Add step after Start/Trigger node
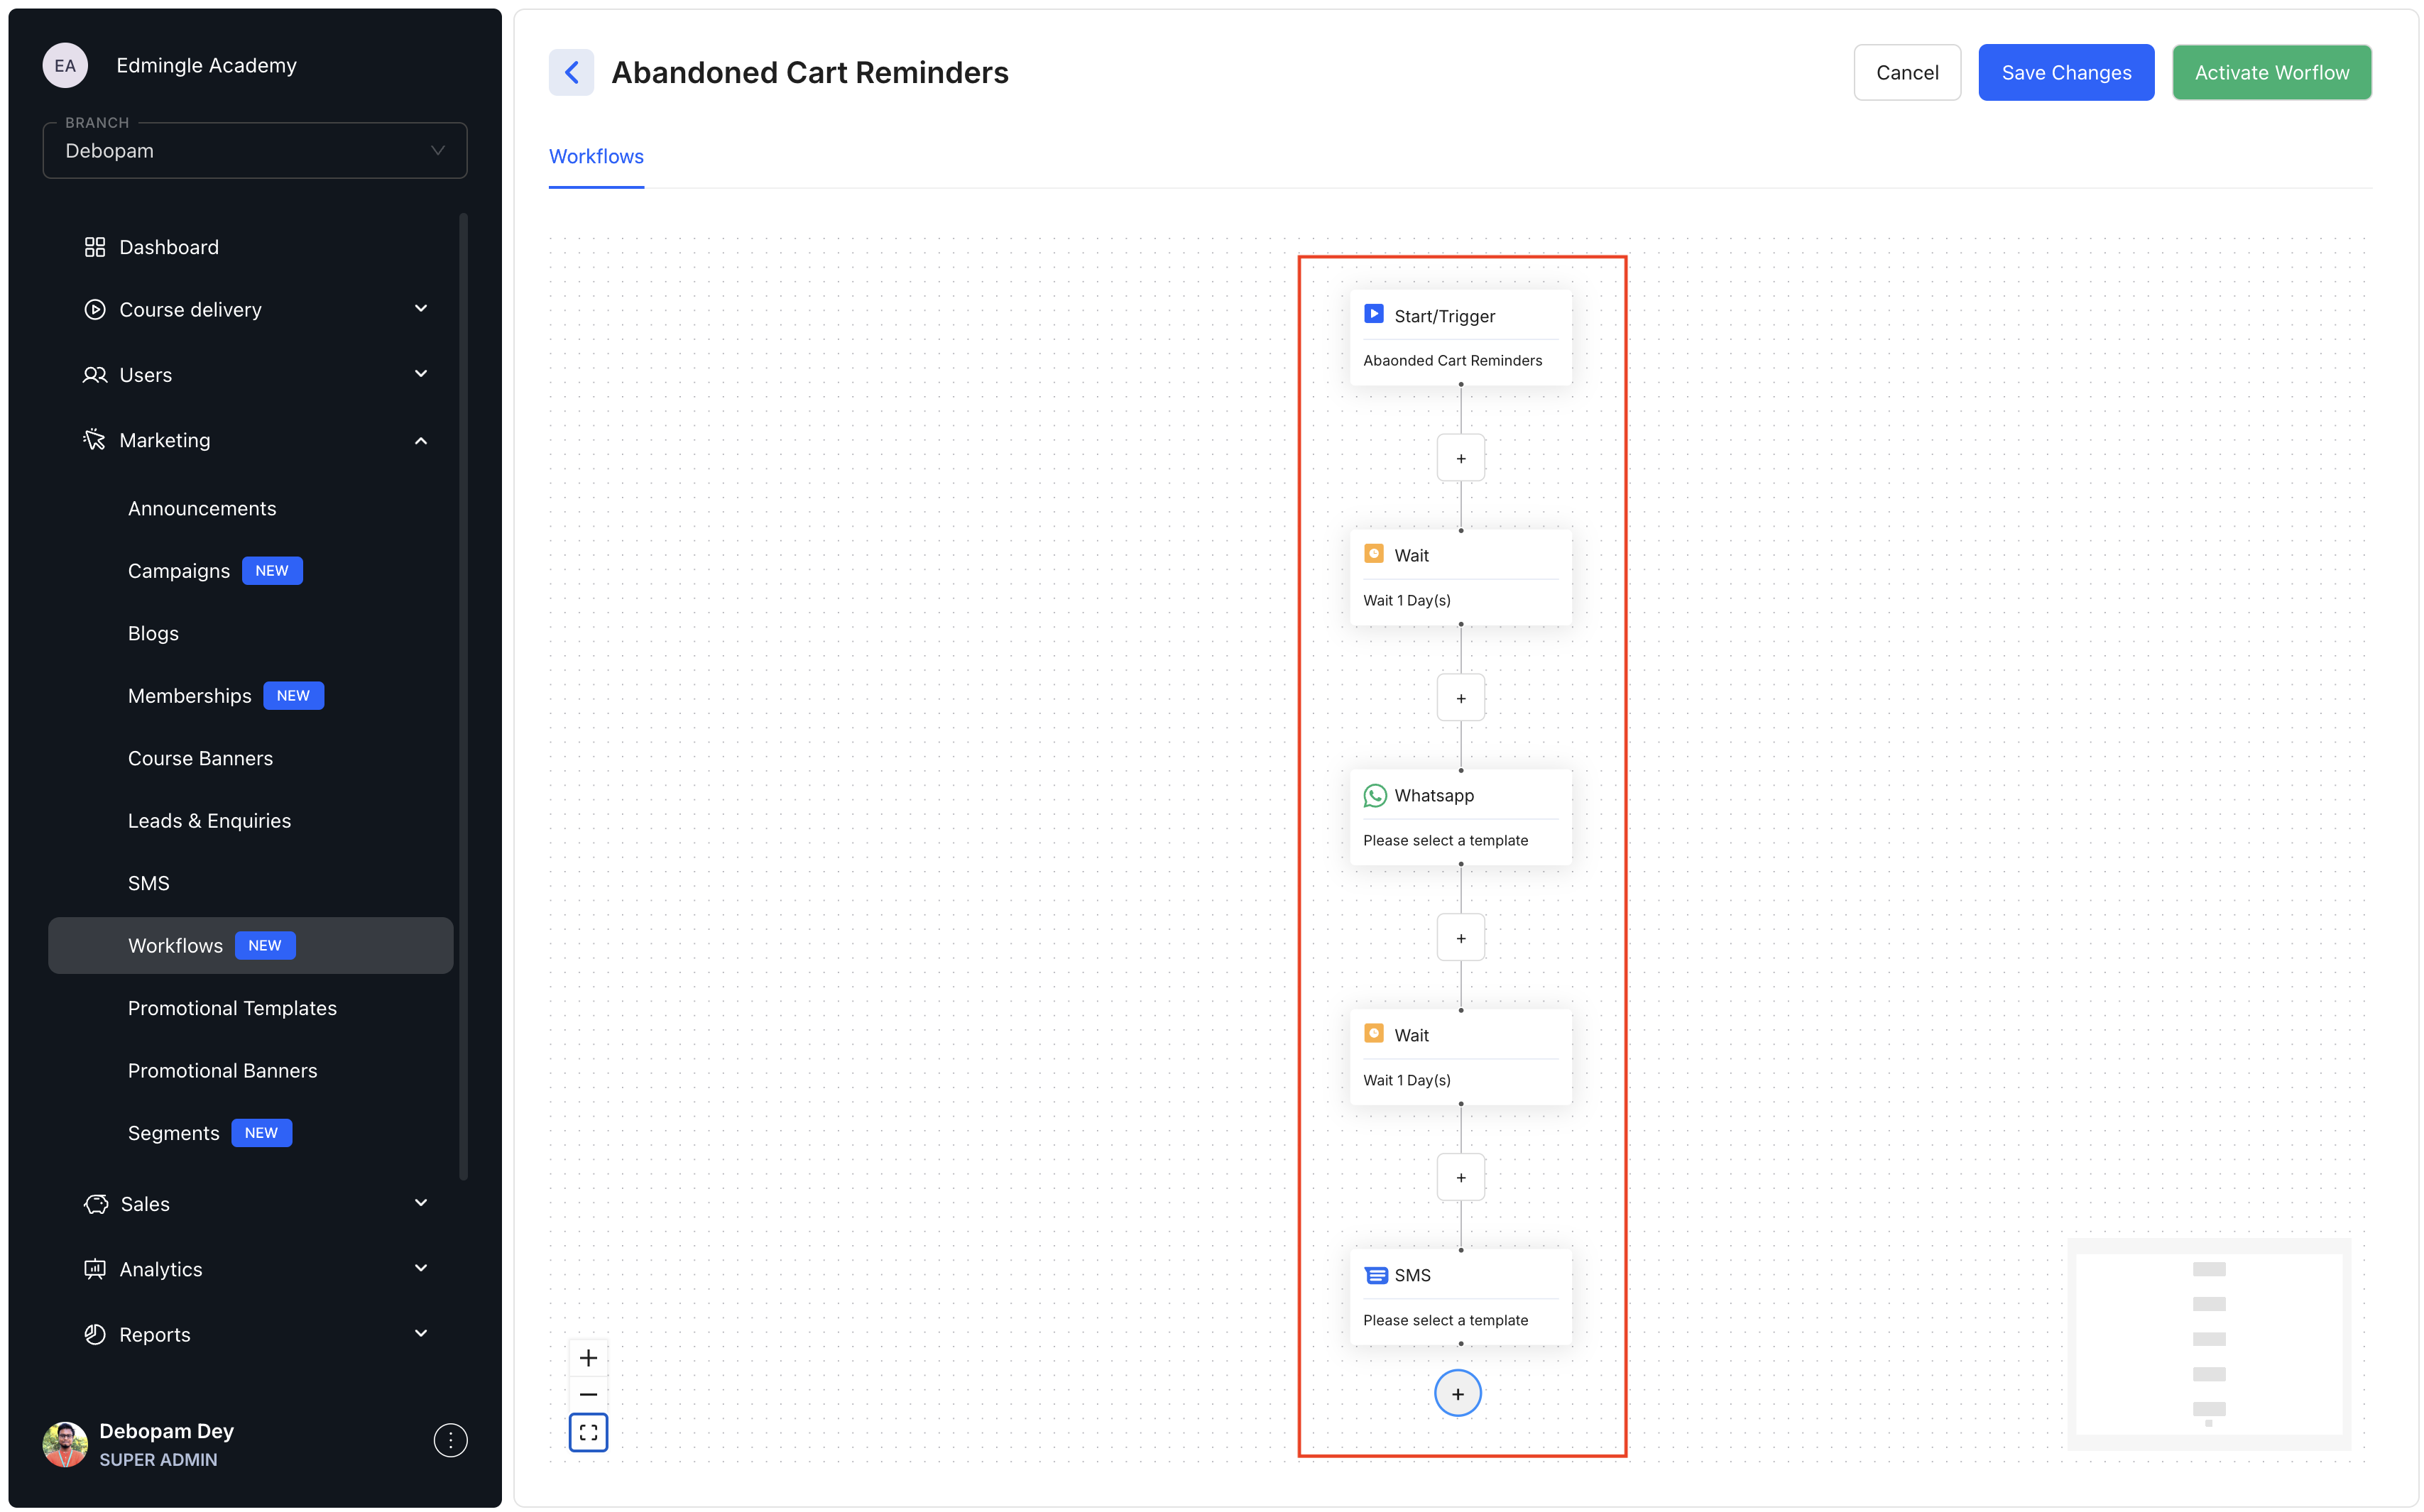Screen dimensions: 2424x1512 pyautogui.click(x=1460, y=458)
